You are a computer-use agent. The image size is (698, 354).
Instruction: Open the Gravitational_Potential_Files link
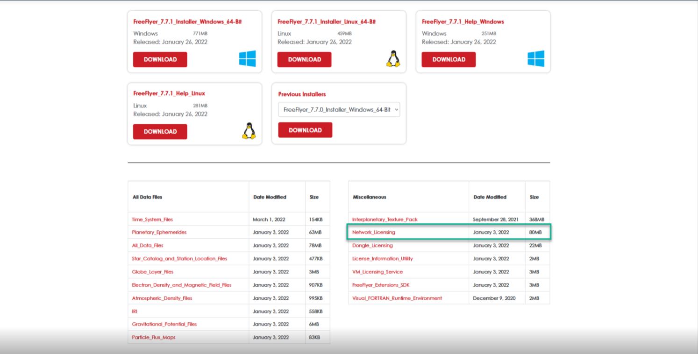pyautogui.click(x=164, y=324)
